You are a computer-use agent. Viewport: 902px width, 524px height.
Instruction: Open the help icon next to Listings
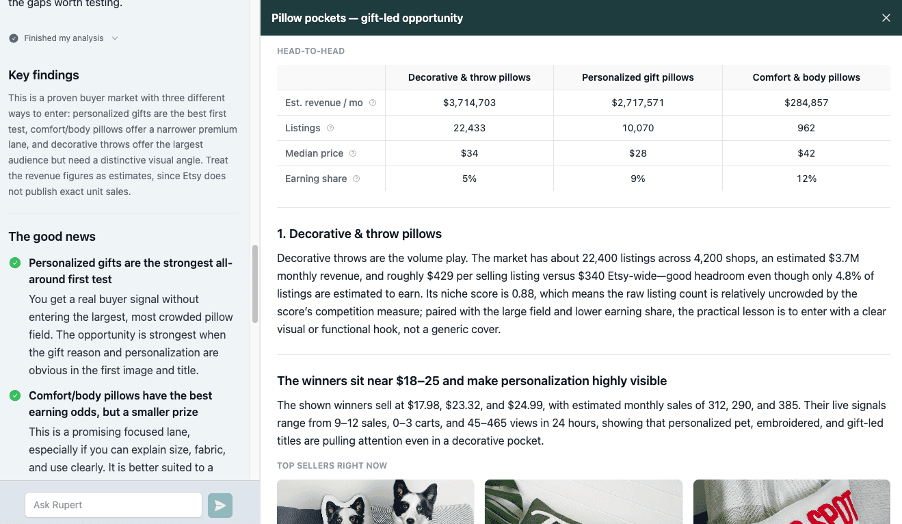330,128
